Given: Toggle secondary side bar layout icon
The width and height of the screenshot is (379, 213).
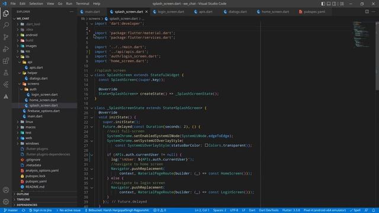Looking at the screenshot, I should (334, 4).
